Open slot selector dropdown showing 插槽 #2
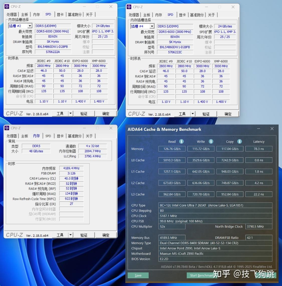The width and height of the screenshot is (282, 286). click(30, 26)
